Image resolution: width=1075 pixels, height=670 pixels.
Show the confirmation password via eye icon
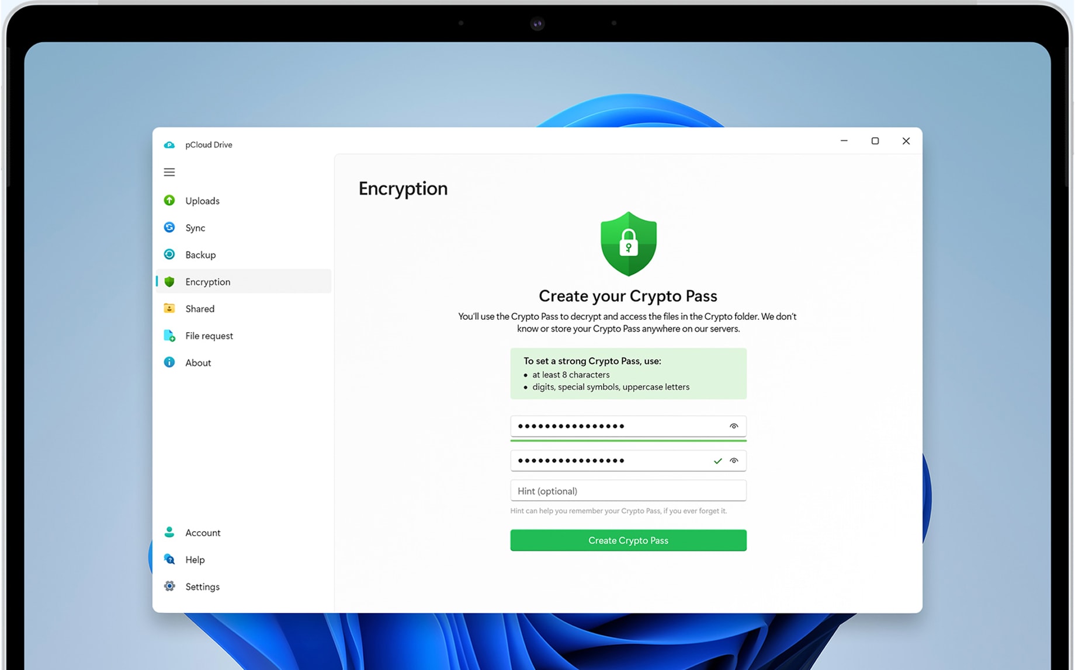(734, 460)
